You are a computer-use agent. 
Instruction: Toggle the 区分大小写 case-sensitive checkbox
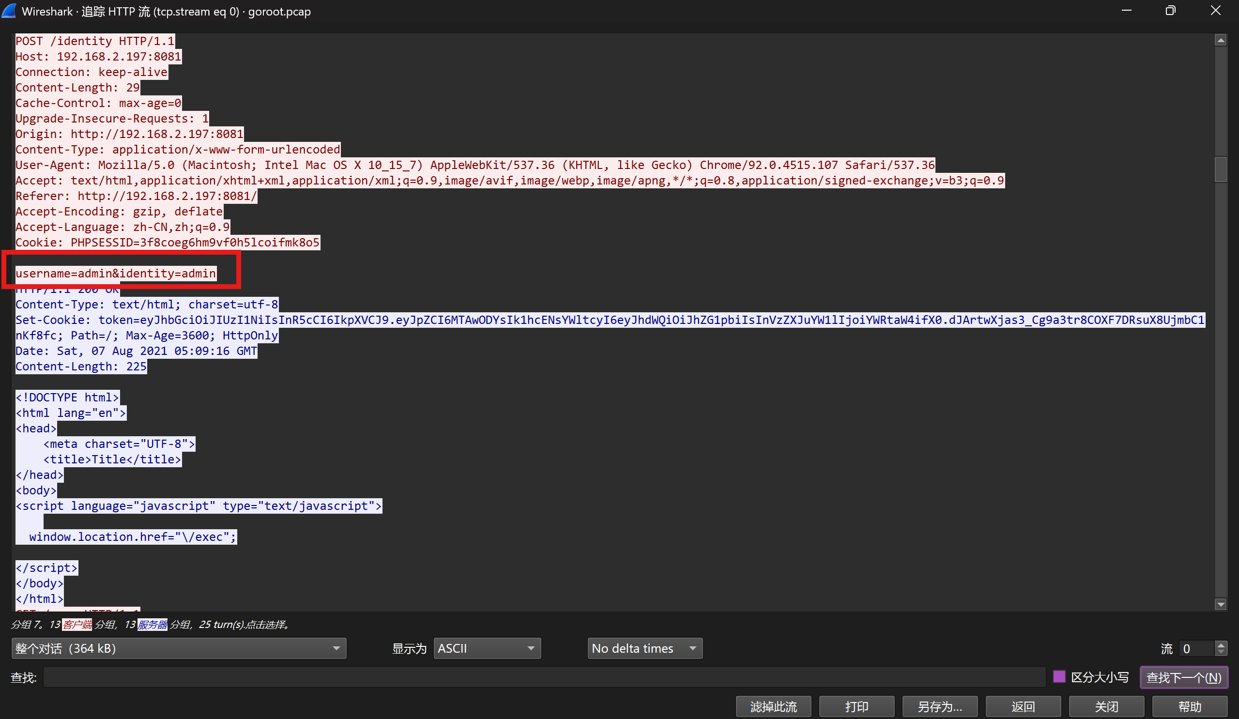pos(1059,677)
